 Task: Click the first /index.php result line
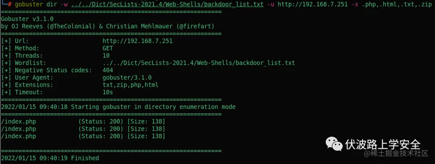point(83,122)
